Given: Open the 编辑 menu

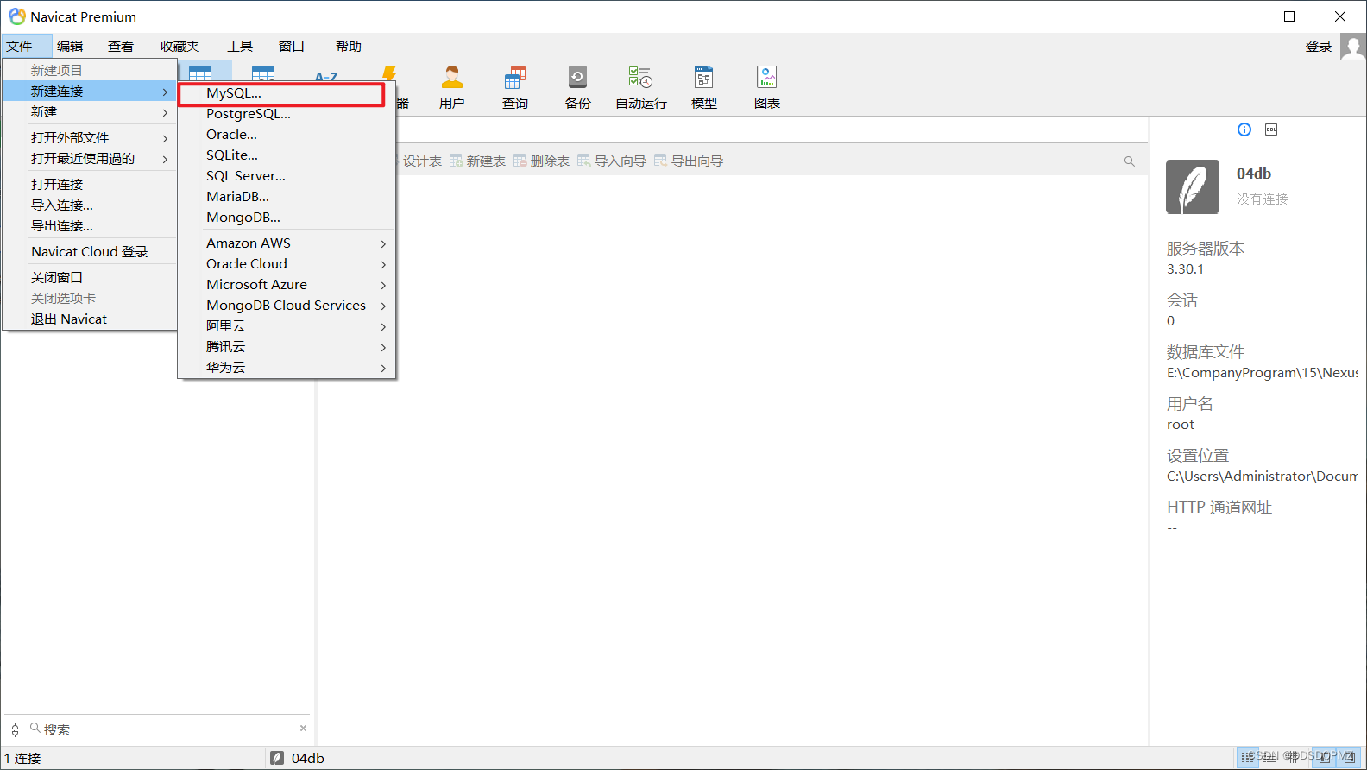Looking at the screenshot, I should pos(70,47).
